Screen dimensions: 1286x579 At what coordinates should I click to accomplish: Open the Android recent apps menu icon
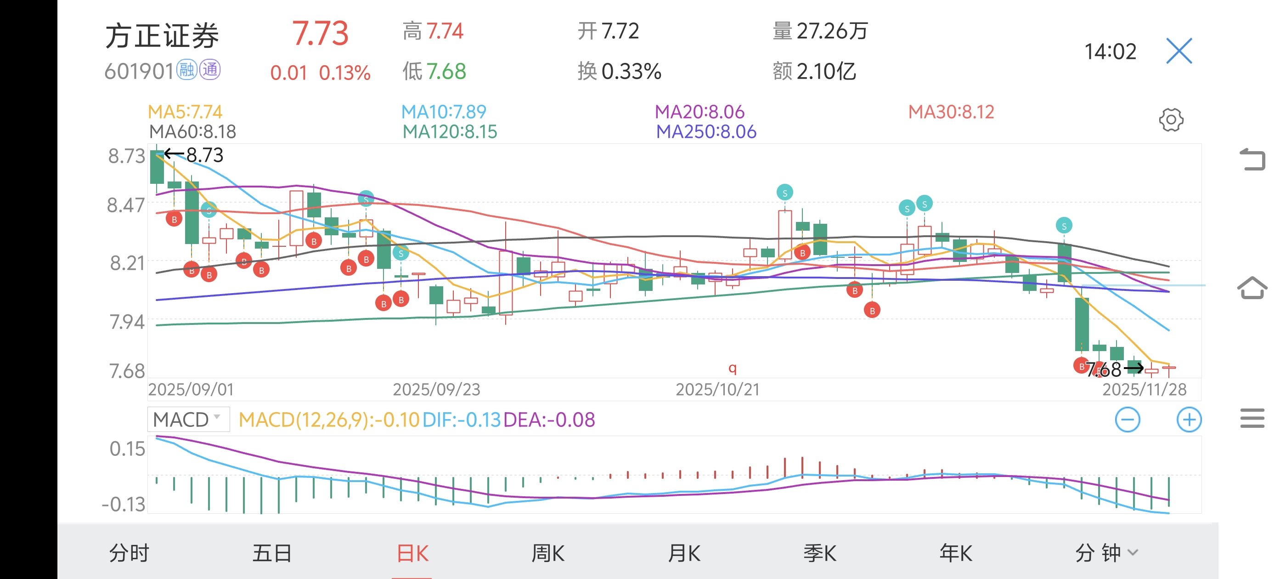pos(1252,418)
